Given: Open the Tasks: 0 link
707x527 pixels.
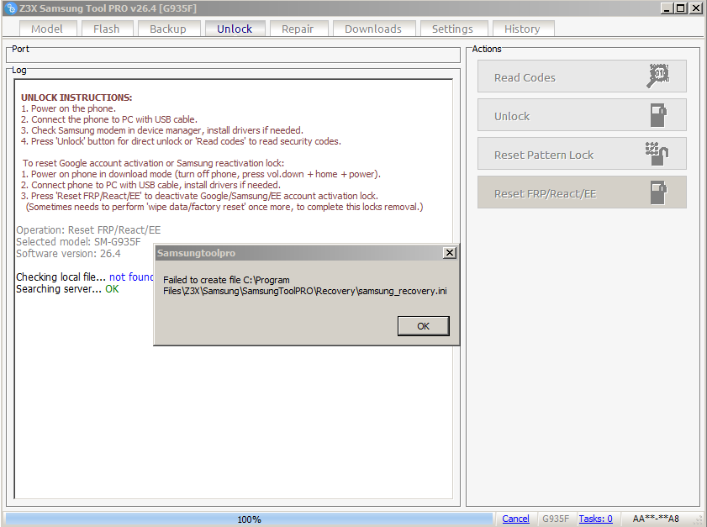Looking at the screenshot, I should tap(595, 519).
